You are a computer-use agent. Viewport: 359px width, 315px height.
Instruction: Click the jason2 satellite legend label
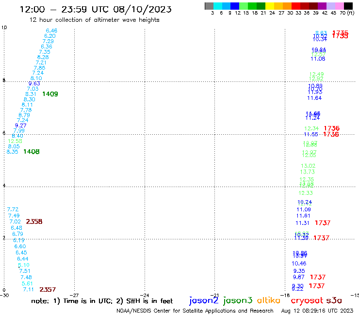[204, 300]
